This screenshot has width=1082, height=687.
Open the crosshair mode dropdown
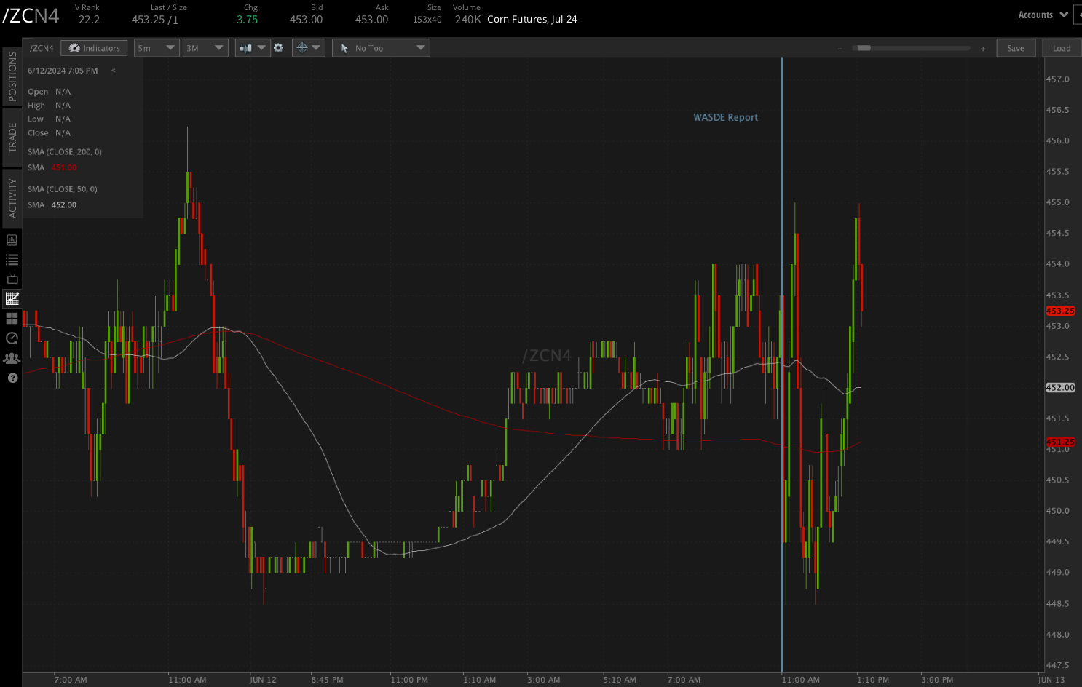tap(308, 48)
